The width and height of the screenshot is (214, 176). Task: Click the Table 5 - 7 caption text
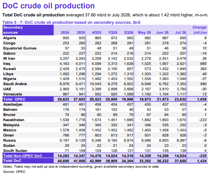click(x=71, y=22)
